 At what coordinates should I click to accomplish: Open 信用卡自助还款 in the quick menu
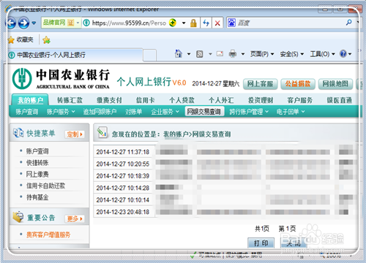coord(45,186)
